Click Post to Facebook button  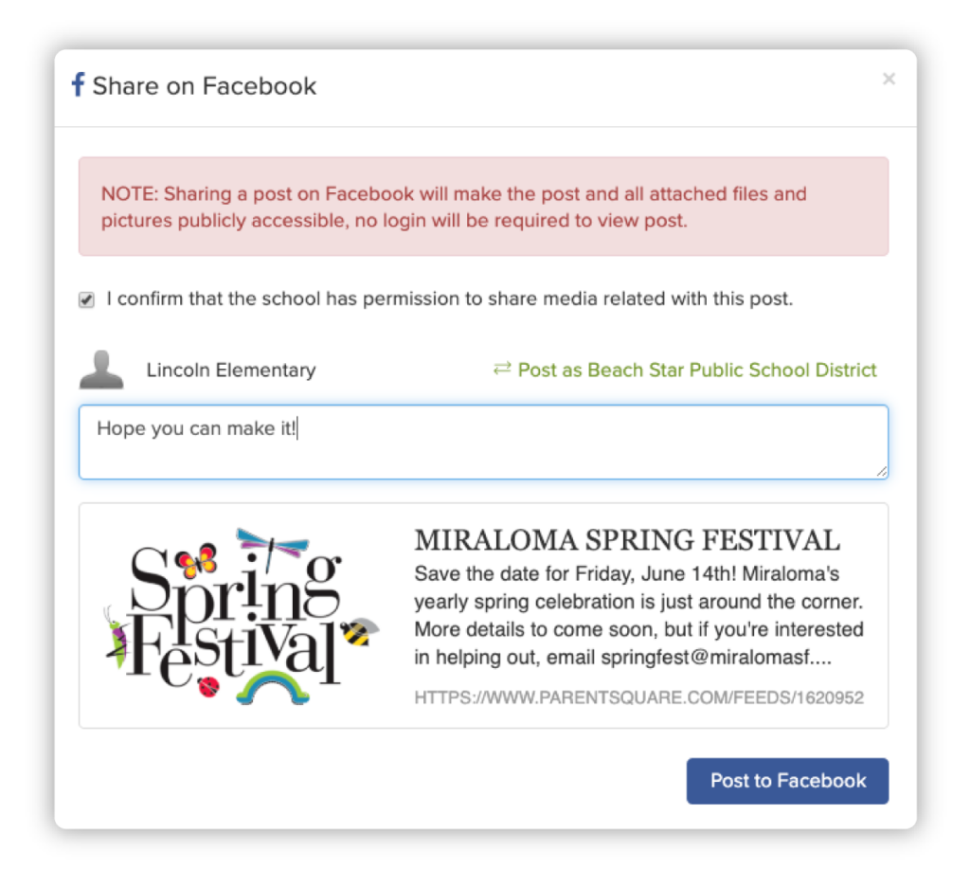(787, 781)
